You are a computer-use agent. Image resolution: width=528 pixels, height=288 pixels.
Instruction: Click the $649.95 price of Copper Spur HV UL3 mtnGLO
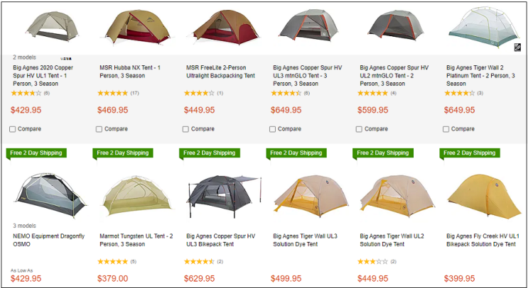286,110
